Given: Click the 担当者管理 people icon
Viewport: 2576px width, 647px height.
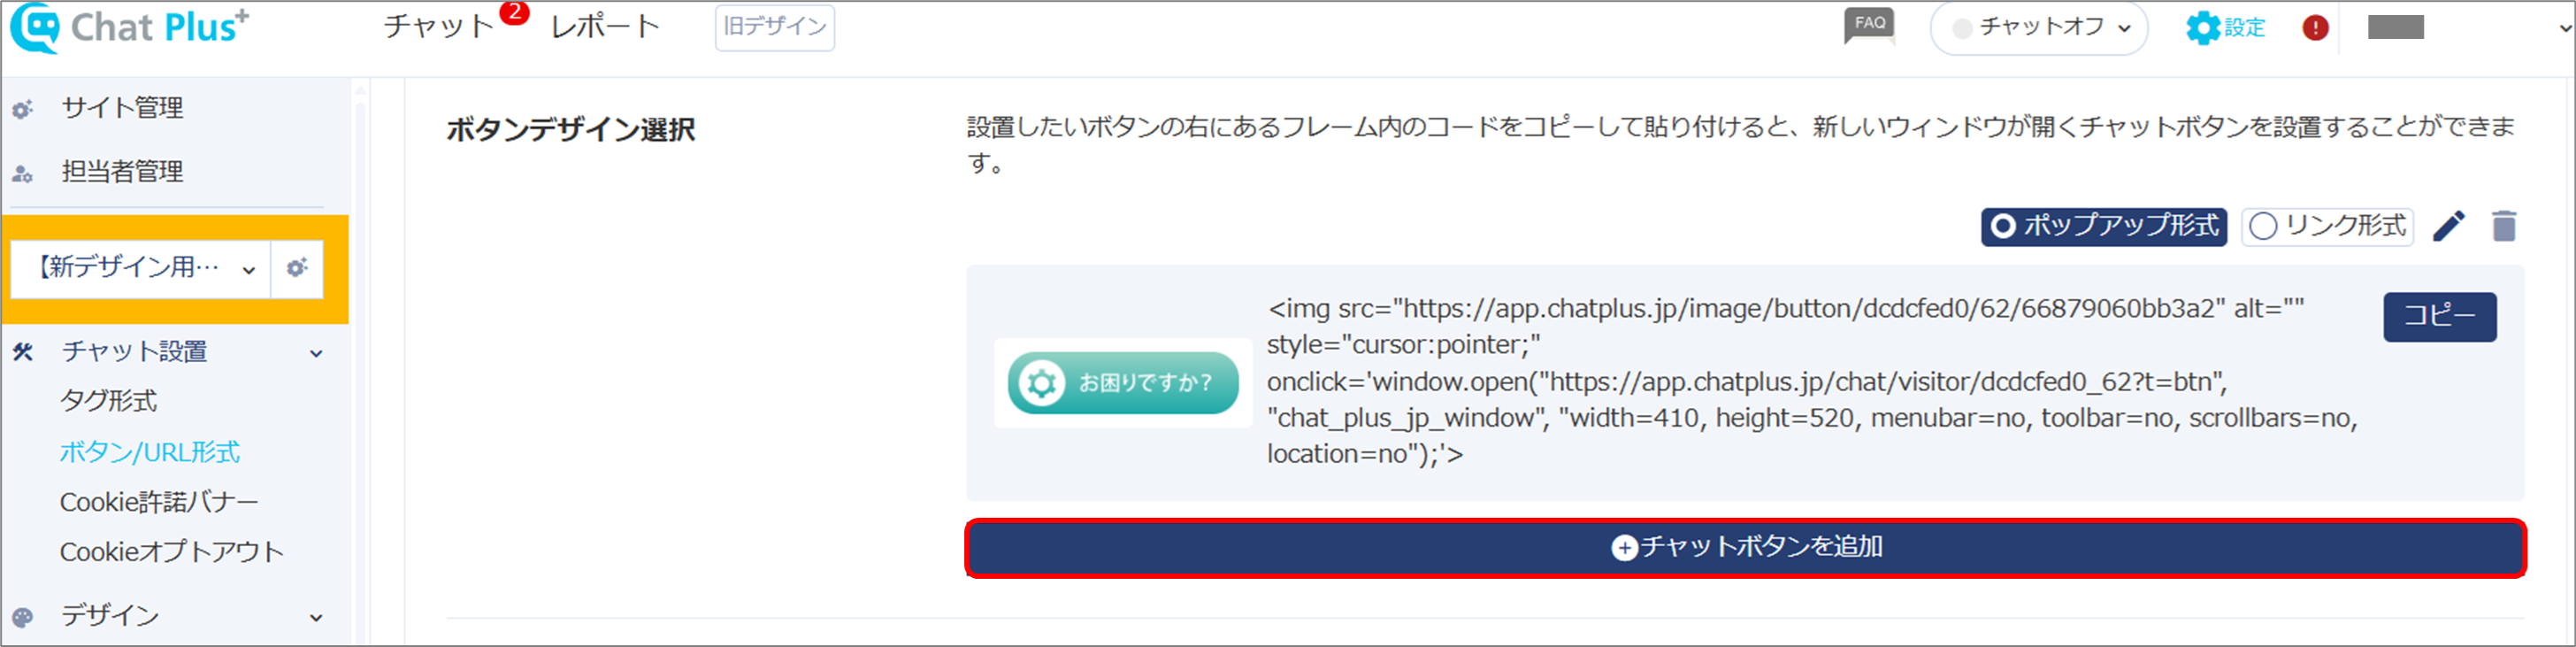Looking at the screenshot, I should click(x=23, y=174).
